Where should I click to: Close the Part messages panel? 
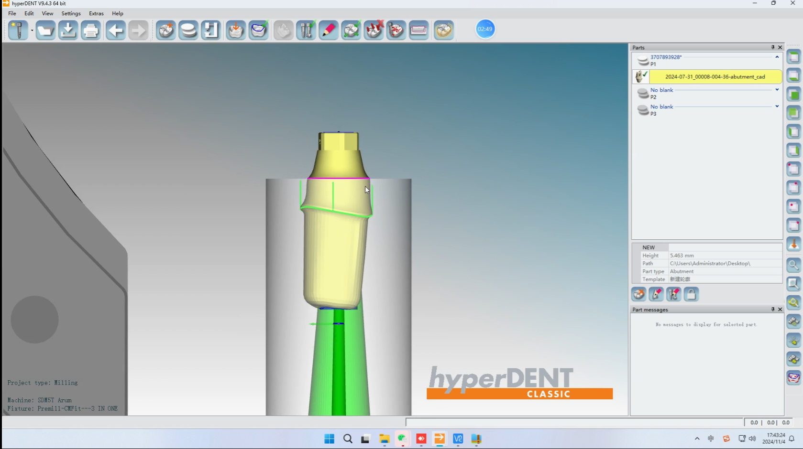[780, 310]
